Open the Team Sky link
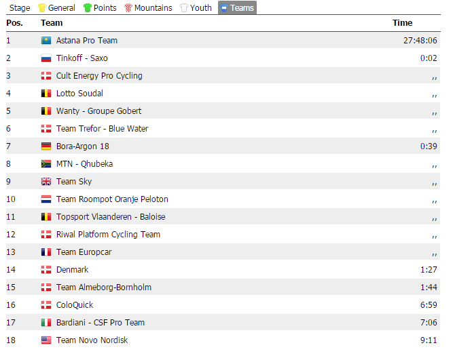Viewport: 451px width, 356px height. tap(74, 182)
